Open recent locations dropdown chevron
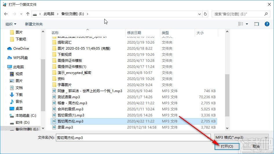This screenshot has width=274, height=154. [x=21, y=14]
